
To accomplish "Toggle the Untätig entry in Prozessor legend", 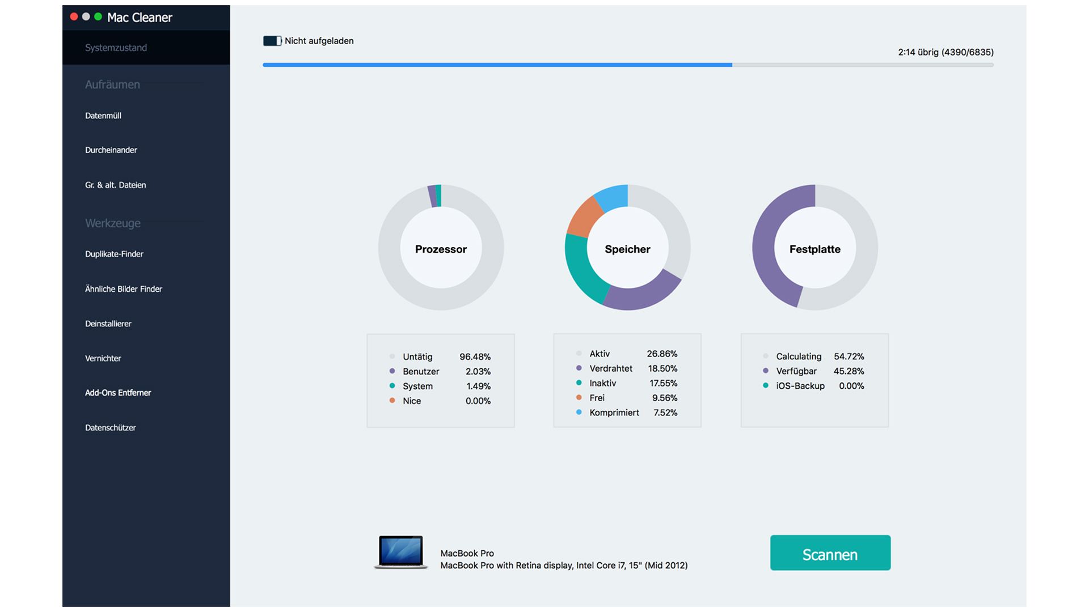I will tap(417, 356).
